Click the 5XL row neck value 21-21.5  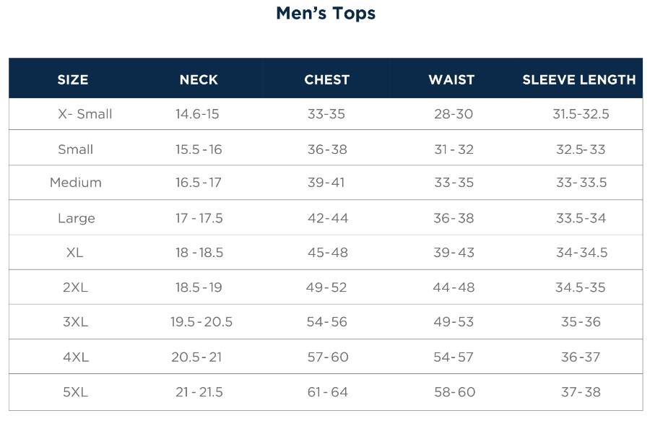click(x=199, y=392)
